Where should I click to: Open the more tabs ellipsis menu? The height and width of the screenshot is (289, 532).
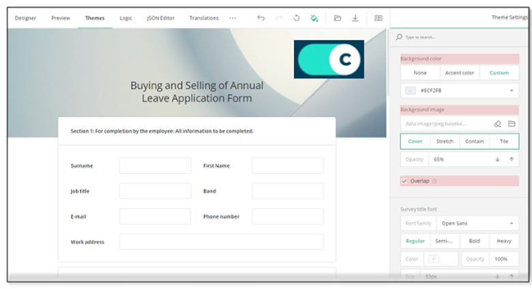pyautogui.click(x=233, y=18)
